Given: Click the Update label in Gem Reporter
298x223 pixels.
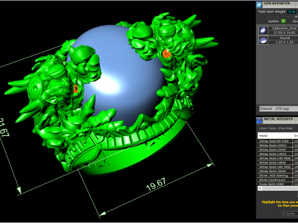Looking at the screenshot, I should pos(273,21).
